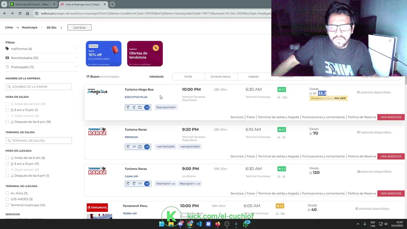Open File Explorer from the taskbar
This screenshot has height=229, width=407.
[x=171, y=224]
